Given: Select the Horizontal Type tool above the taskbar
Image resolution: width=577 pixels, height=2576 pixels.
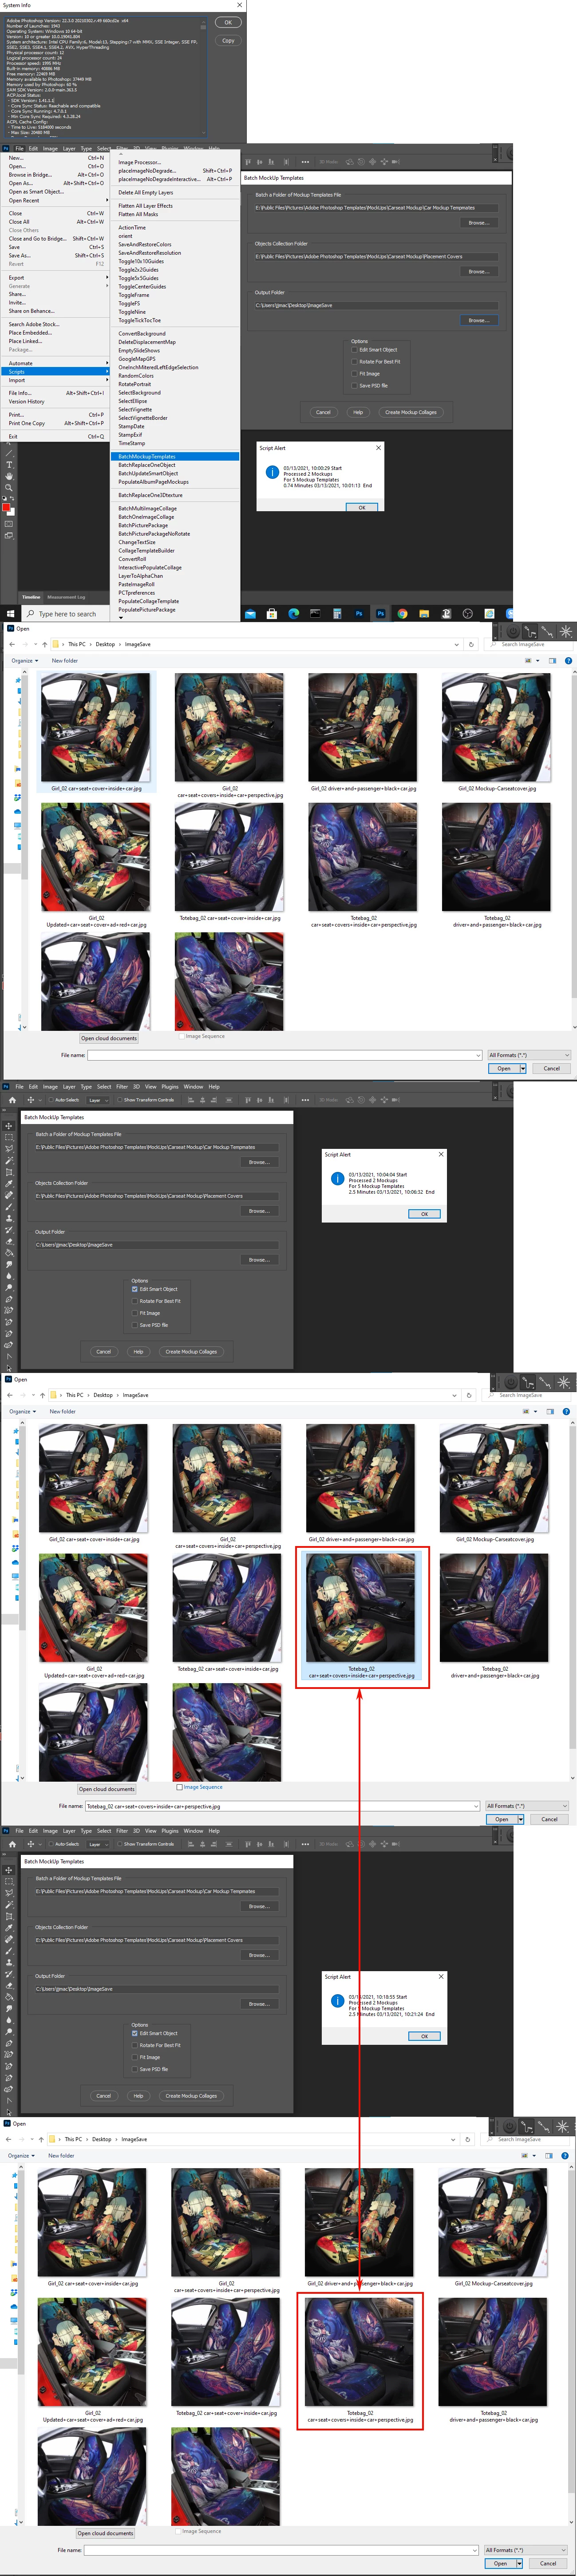Looking at the screenshot, I should (9, 464).
